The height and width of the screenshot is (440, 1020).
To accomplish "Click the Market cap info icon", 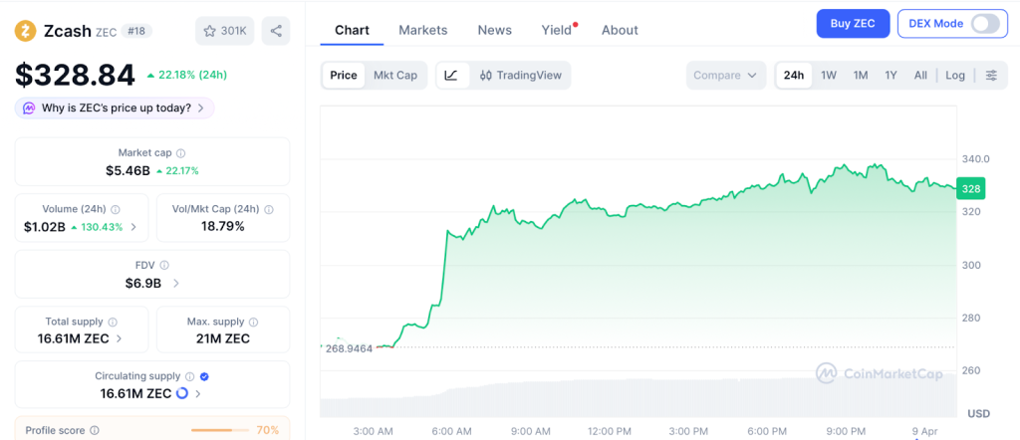I will click(180, 153).
